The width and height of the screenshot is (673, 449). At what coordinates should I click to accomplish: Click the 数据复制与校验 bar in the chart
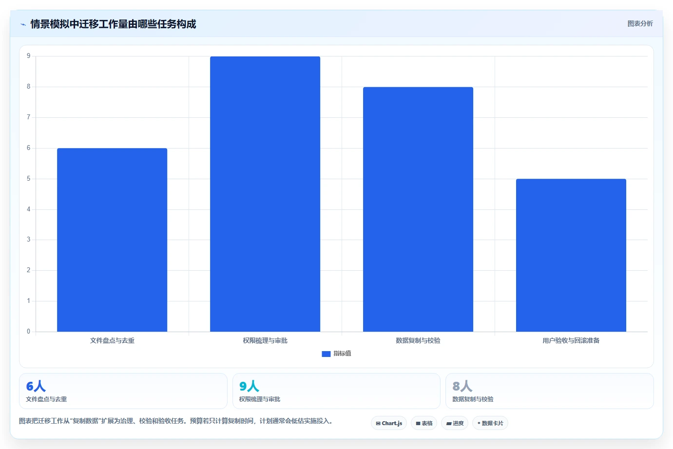point(418,209)
